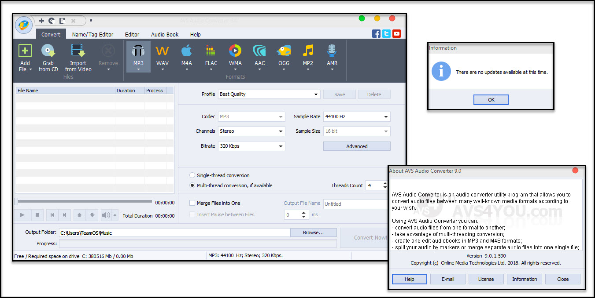Open the Facebook link icon

click(x=376, y=33)
